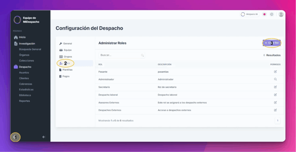Edit permissions for Despachos Externos role
The image size is (296, 152).
[275, 110]
